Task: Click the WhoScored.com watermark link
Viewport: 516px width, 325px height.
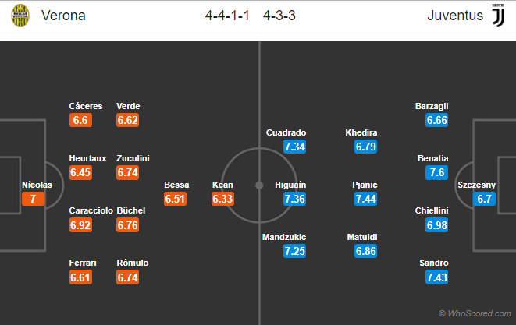Action: tap(475, 313)
